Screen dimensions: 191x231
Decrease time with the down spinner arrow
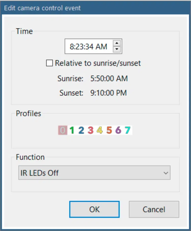[117, 49]
